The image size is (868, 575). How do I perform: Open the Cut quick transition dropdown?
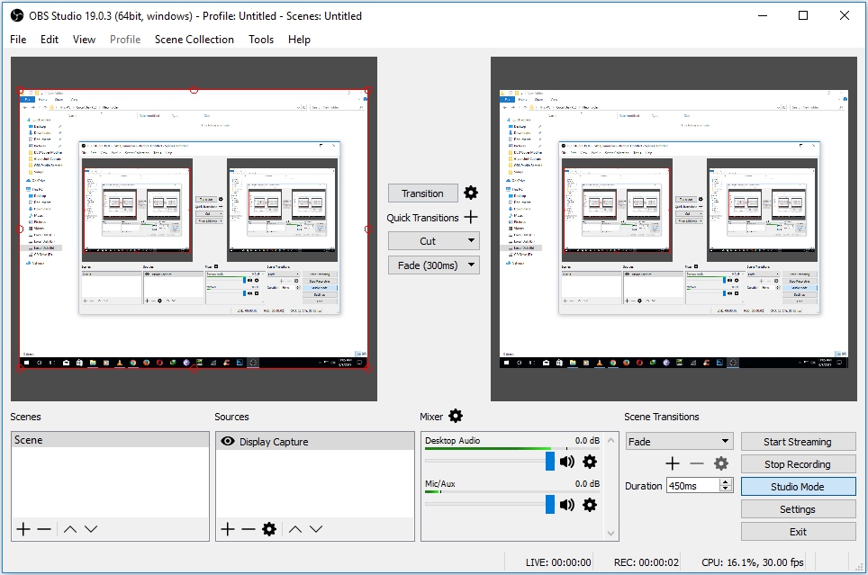point(433,240)
